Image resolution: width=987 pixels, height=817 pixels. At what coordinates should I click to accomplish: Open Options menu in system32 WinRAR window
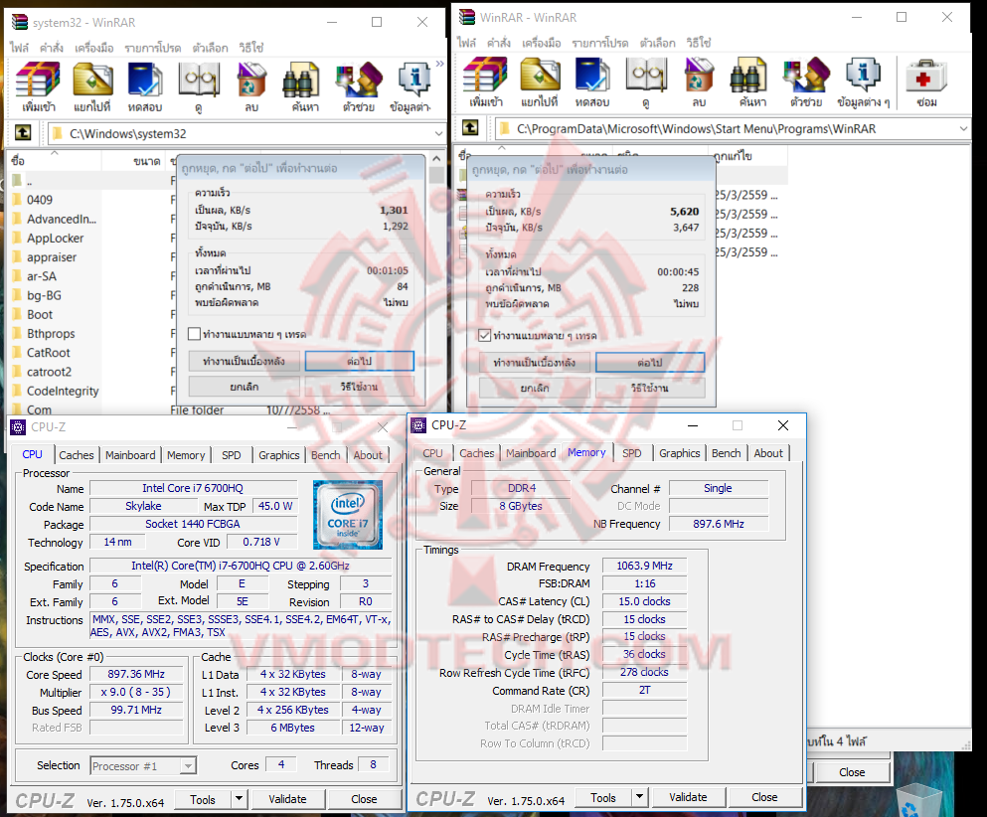(210, 48)
